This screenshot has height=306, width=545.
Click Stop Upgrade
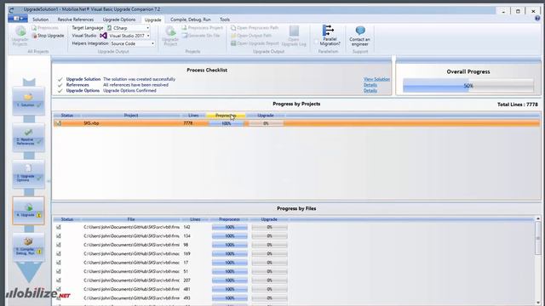pos(48,36)
